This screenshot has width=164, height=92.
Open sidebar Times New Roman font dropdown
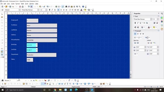151,19
